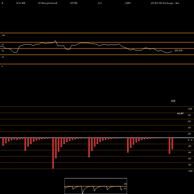The image size is (194, 194).
Task: Click the '(EUR/USD Exchange Rat' title text
Action: click(165, 3)
